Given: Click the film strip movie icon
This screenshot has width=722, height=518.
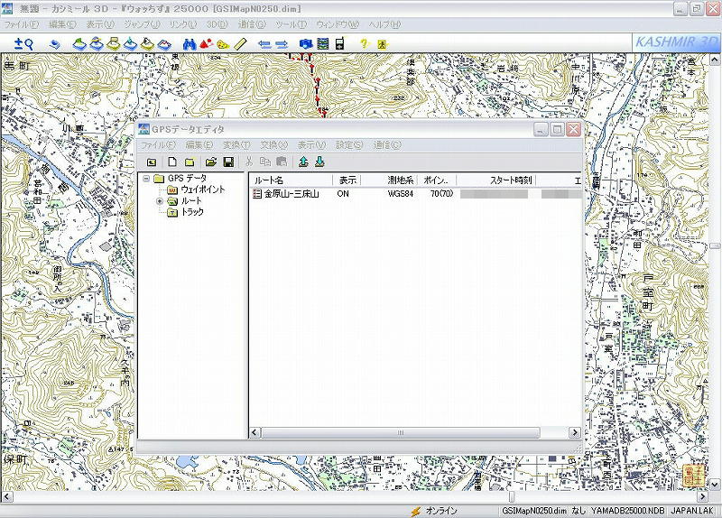Looking at the screenshot, I should [x=324, y=43].
